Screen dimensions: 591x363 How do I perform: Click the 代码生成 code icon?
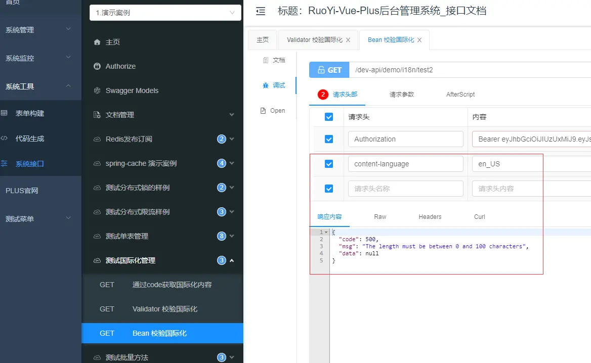pos(4,138)
